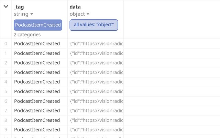Select the PodcastItemCreated category bar
The height and width of the screenshot is (138, 220).
click(x=38, y=25)
